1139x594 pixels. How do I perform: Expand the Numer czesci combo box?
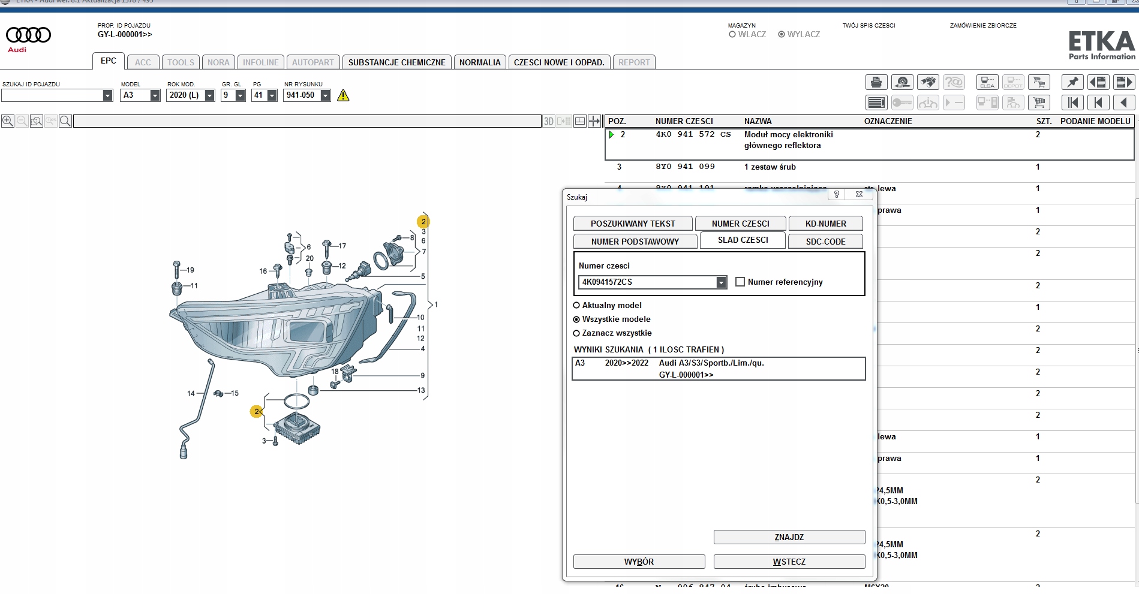(x=721, y=282)
